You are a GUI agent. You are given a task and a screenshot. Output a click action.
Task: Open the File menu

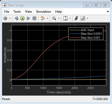[x=7, y=12]
